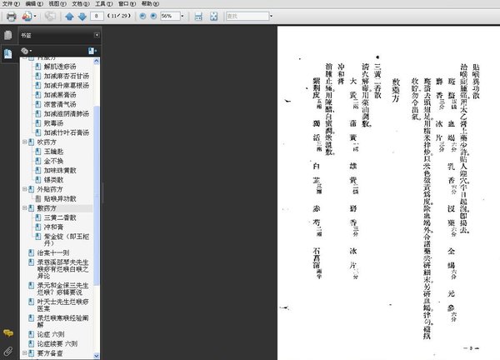Open the 编辑 menu
Image resolution: width=500 pixels, height=360 pixels.
[34, 4]
